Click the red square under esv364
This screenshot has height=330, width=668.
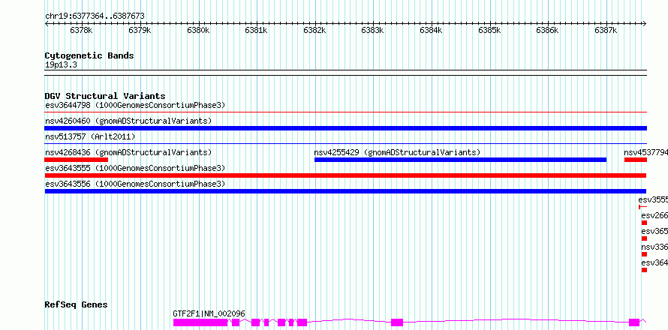click(x=644, y=270)
